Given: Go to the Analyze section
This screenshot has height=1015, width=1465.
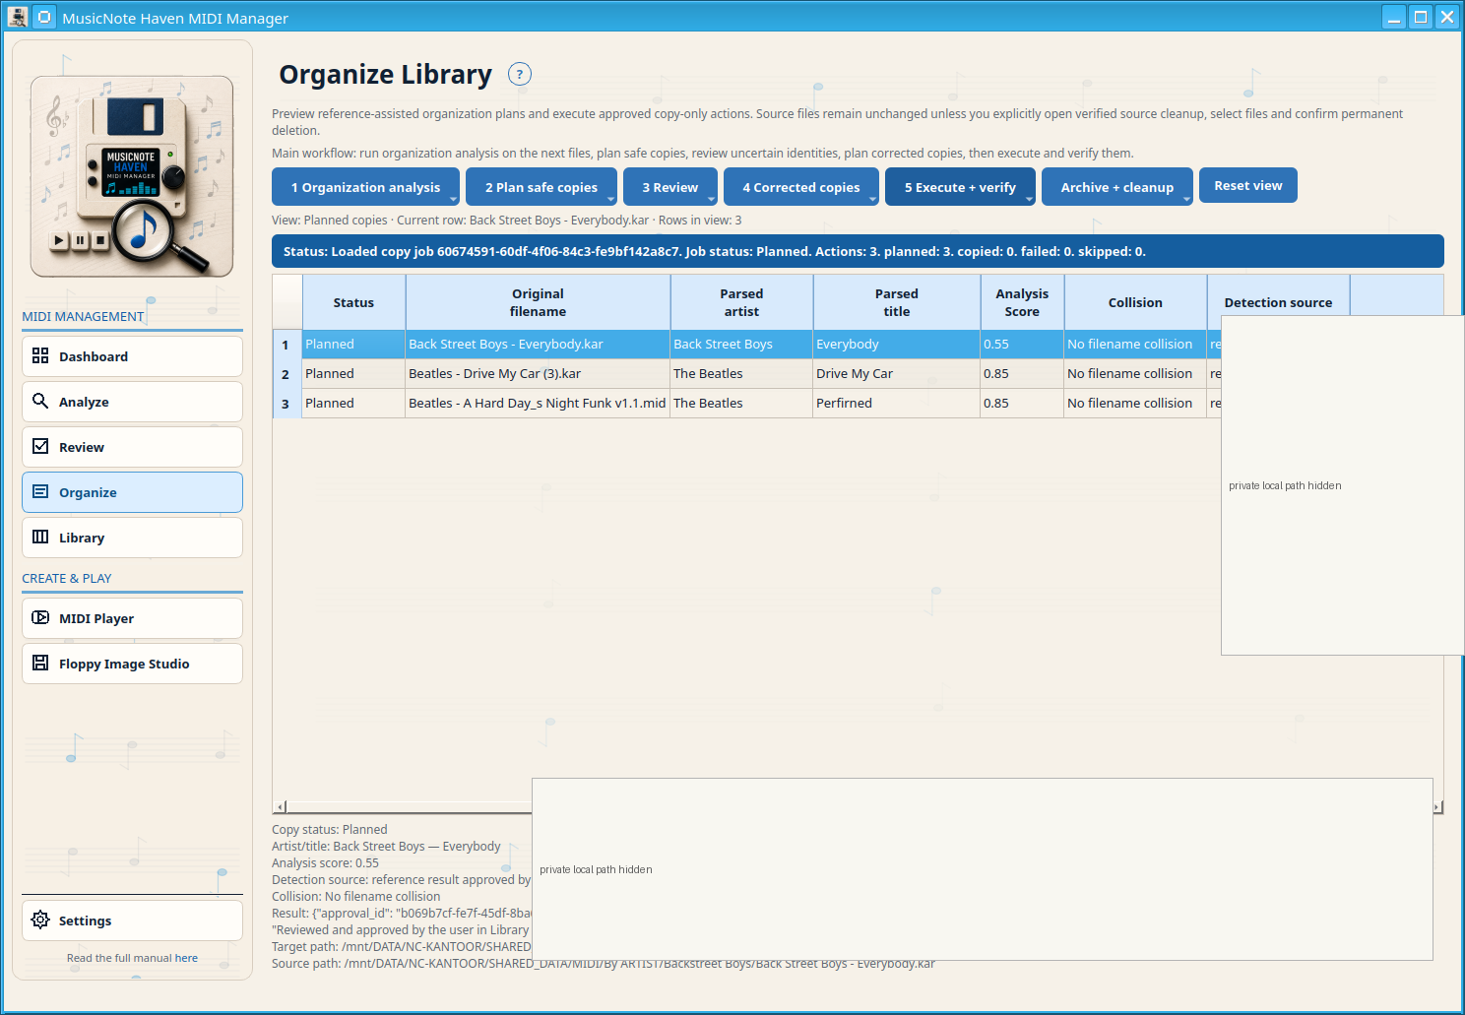Looking at the screenshot, I should [132, 402].
